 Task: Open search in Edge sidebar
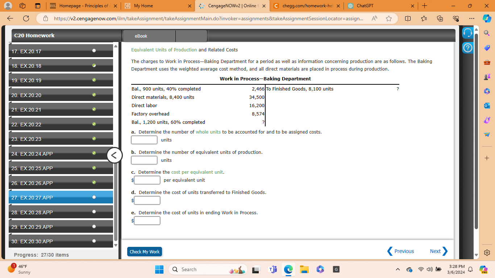pyautogui.click(x=487, y=32)
